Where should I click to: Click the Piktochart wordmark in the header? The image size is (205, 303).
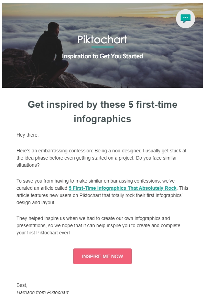102,40
